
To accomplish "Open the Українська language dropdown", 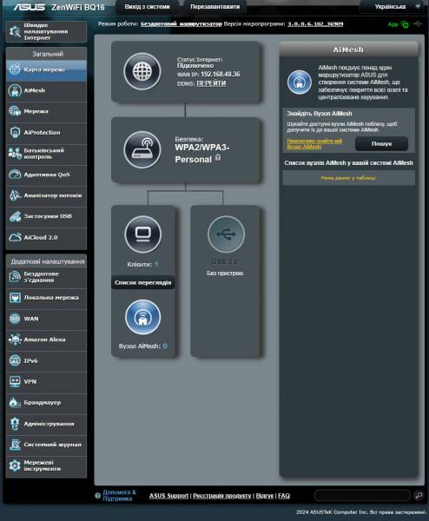I will coord(393,7).
